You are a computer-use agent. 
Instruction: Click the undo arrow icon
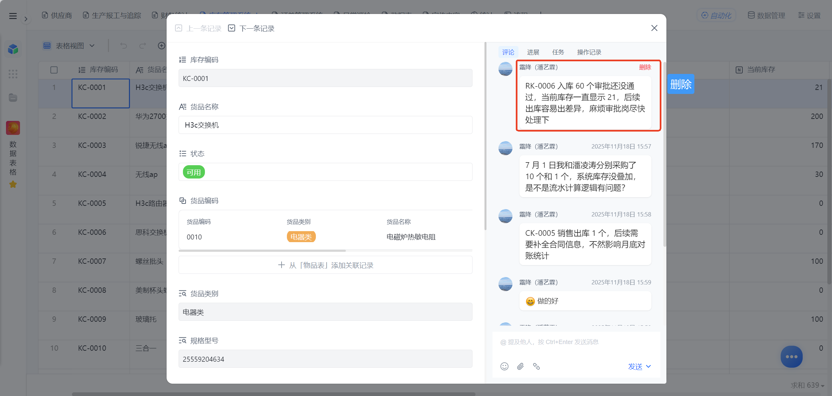(x=124, y=46)
